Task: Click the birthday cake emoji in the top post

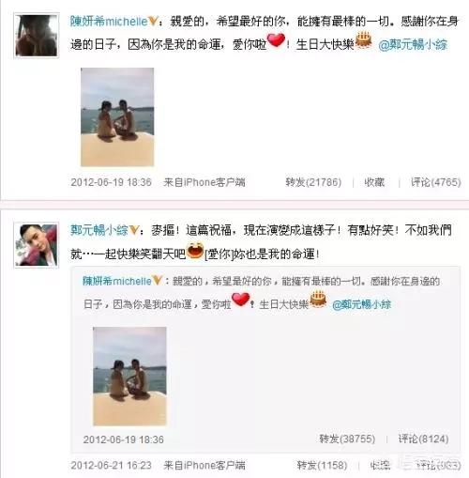Action: (x=364, y=40)
